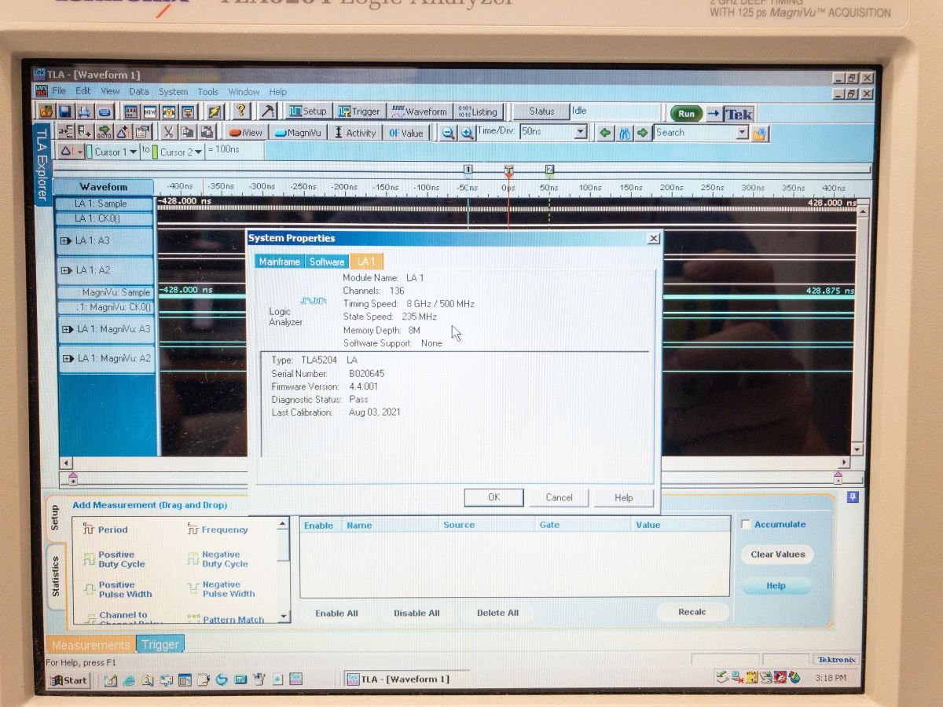Toggle the MagniVu button

[298, 133]
